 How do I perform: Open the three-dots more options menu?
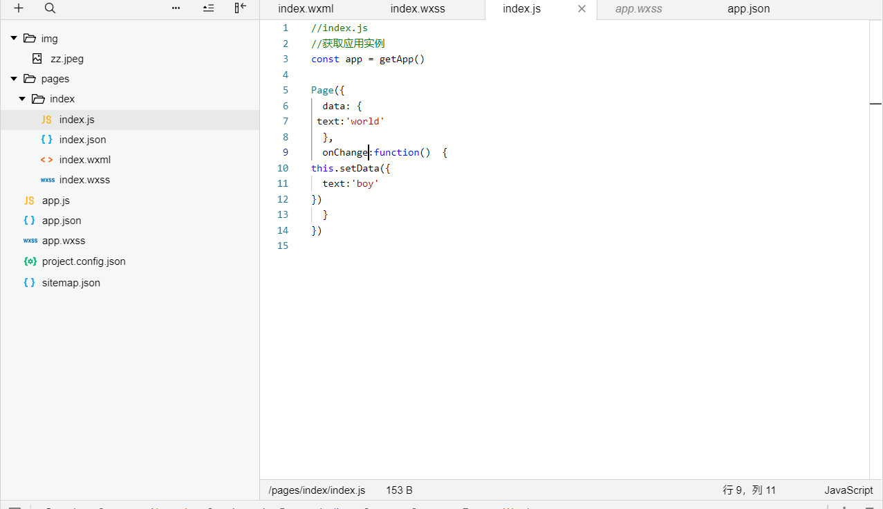(176, 8)
